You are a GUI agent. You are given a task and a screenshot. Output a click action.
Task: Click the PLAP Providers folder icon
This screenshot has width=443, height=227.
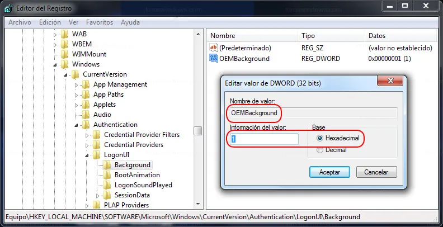point(97,205)
